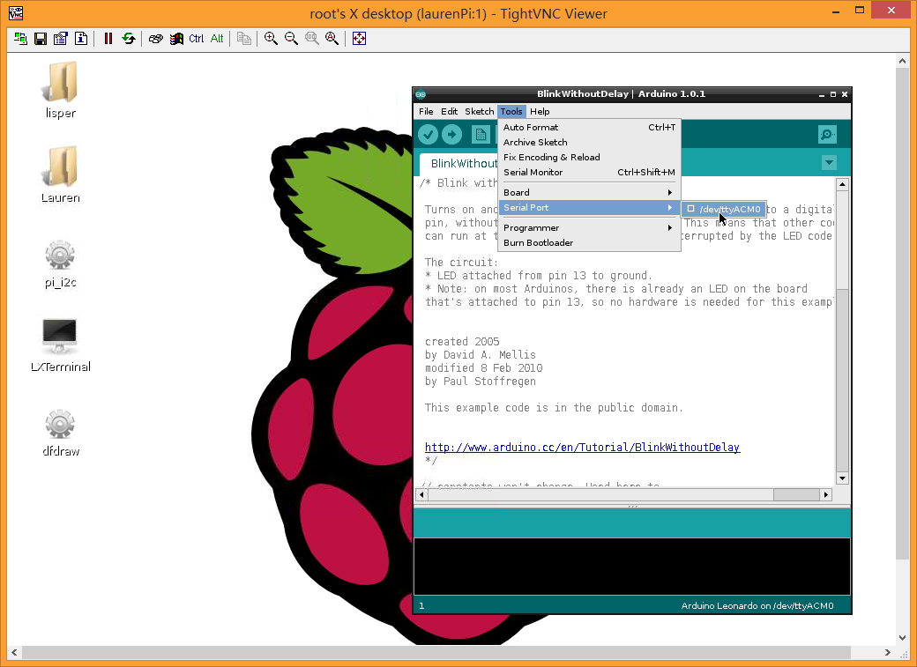Choose Burn Bootloader in Tools menu
The width and height of the screenshot is (917, 667).
[x=589, y=242]
